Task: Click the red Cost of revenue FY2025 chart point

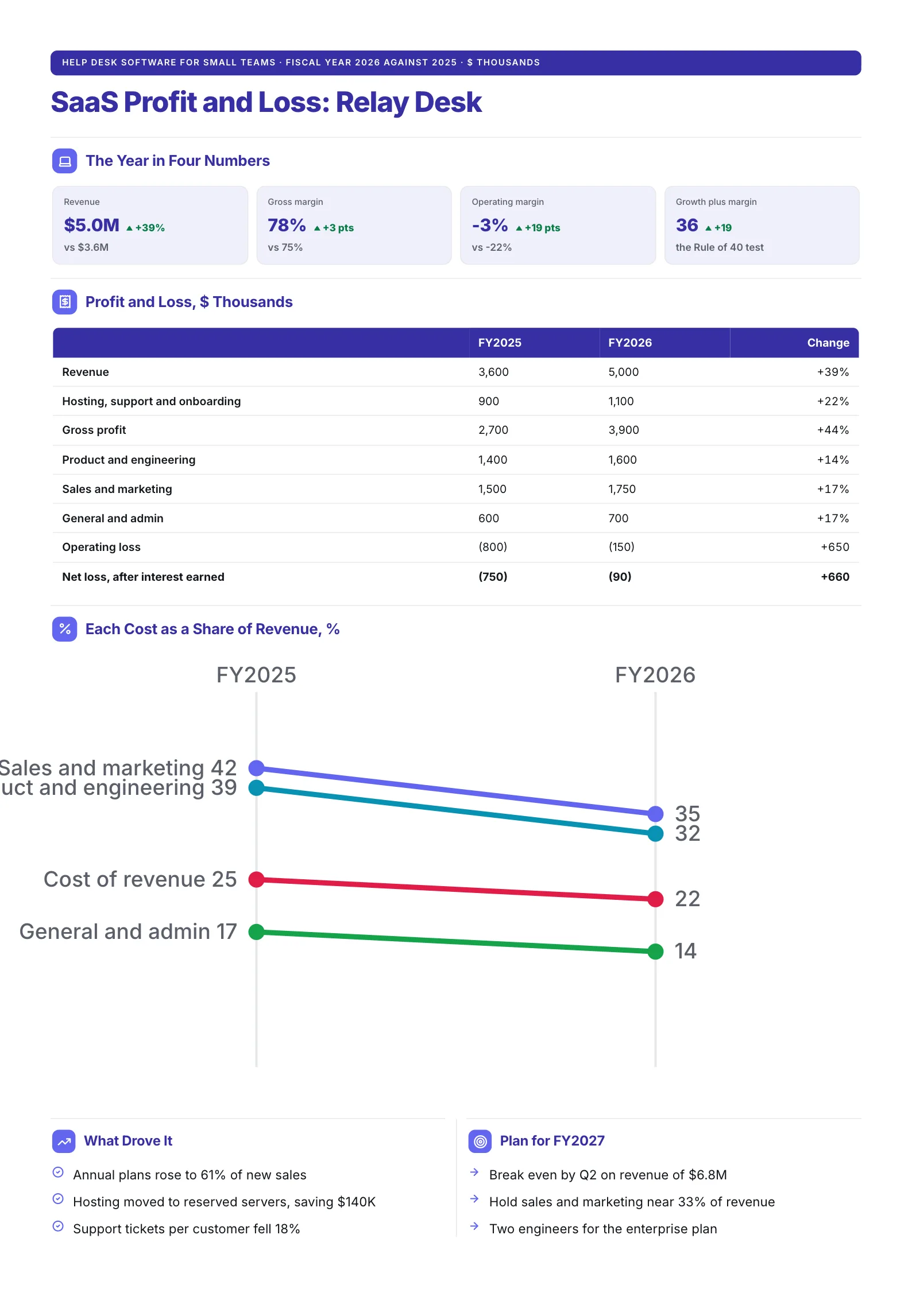Action: (256, 879)
